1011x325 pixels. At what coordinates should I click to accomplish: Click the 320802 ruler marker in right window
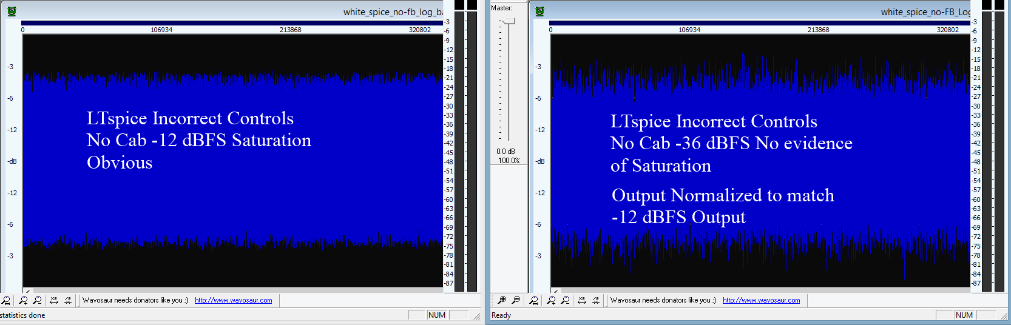(947, 30)
